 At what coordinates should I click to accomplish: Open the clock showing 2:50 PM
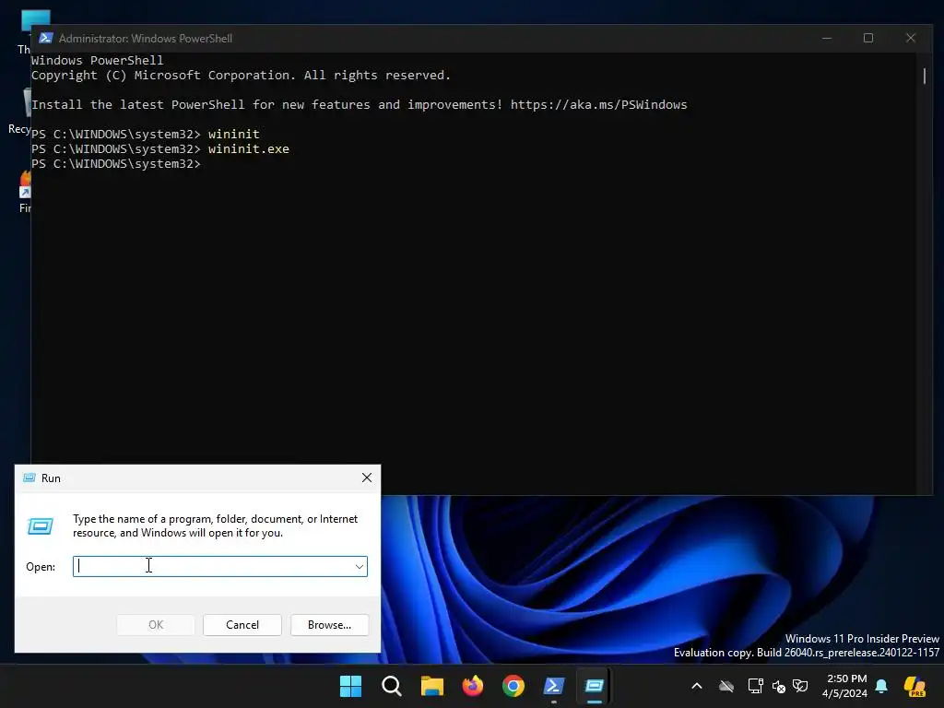coord(844,686)
